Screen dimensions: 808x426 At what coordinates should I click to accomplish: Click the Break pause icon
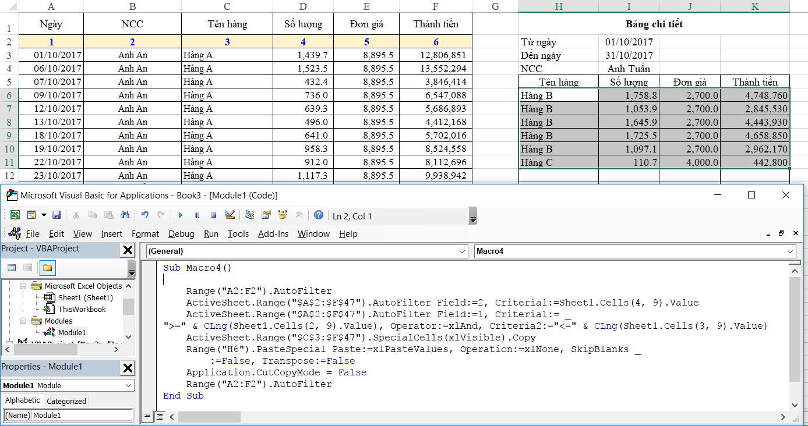click(197, 215)
